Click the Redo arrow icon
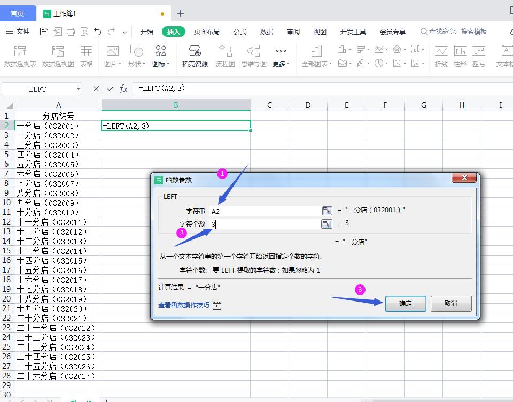The image size is (513, 402). (x=111, y=32)
